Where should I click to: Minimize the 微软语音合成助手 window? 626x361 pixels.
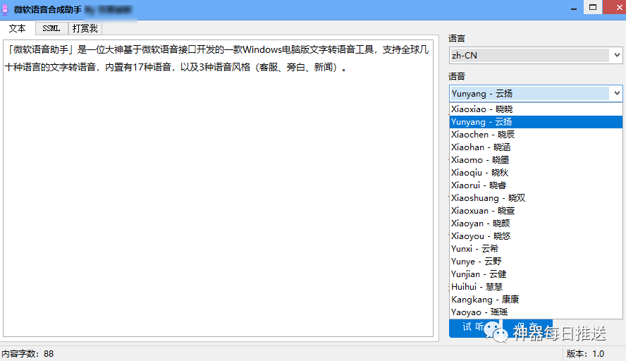point(574,8)
